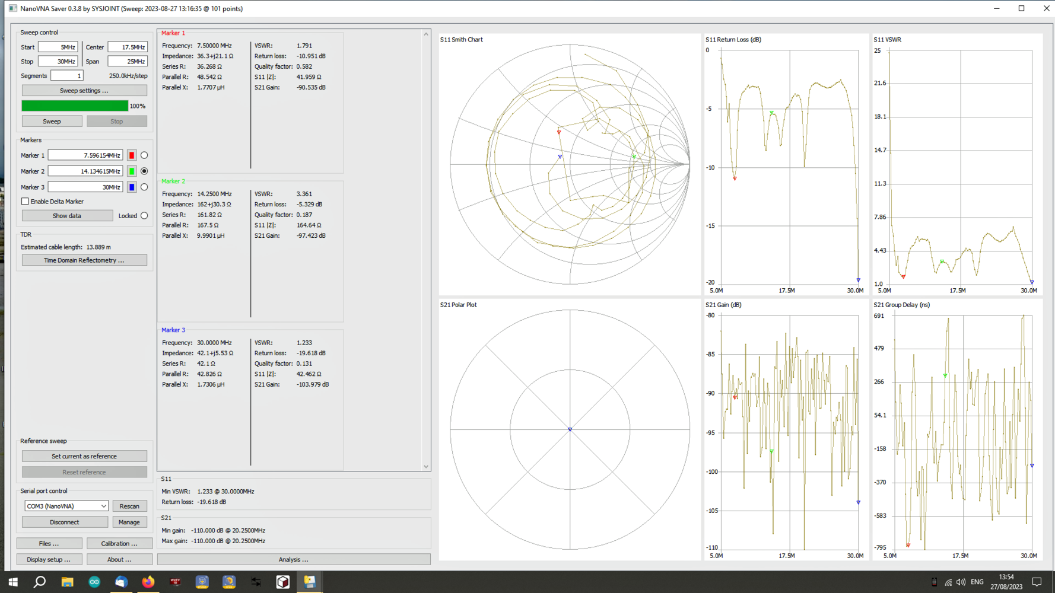
Task: Open the taskbar icon with opposing arrows
Action: click(256, 582)
